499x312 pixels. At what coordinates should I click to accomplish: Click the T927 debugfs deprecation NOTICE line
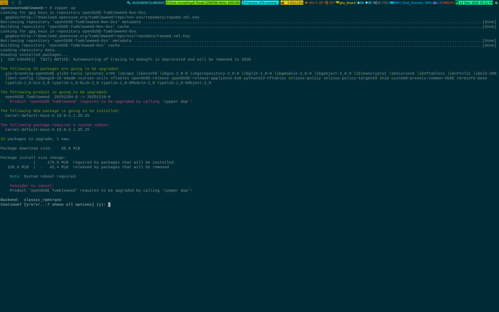coord(126,59)
